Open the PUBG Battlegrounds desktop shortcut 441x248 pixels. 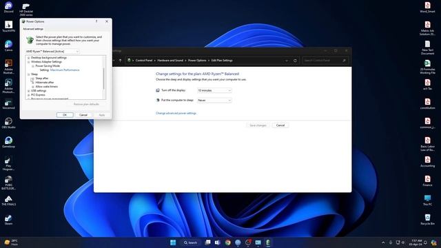pos(8,183)
